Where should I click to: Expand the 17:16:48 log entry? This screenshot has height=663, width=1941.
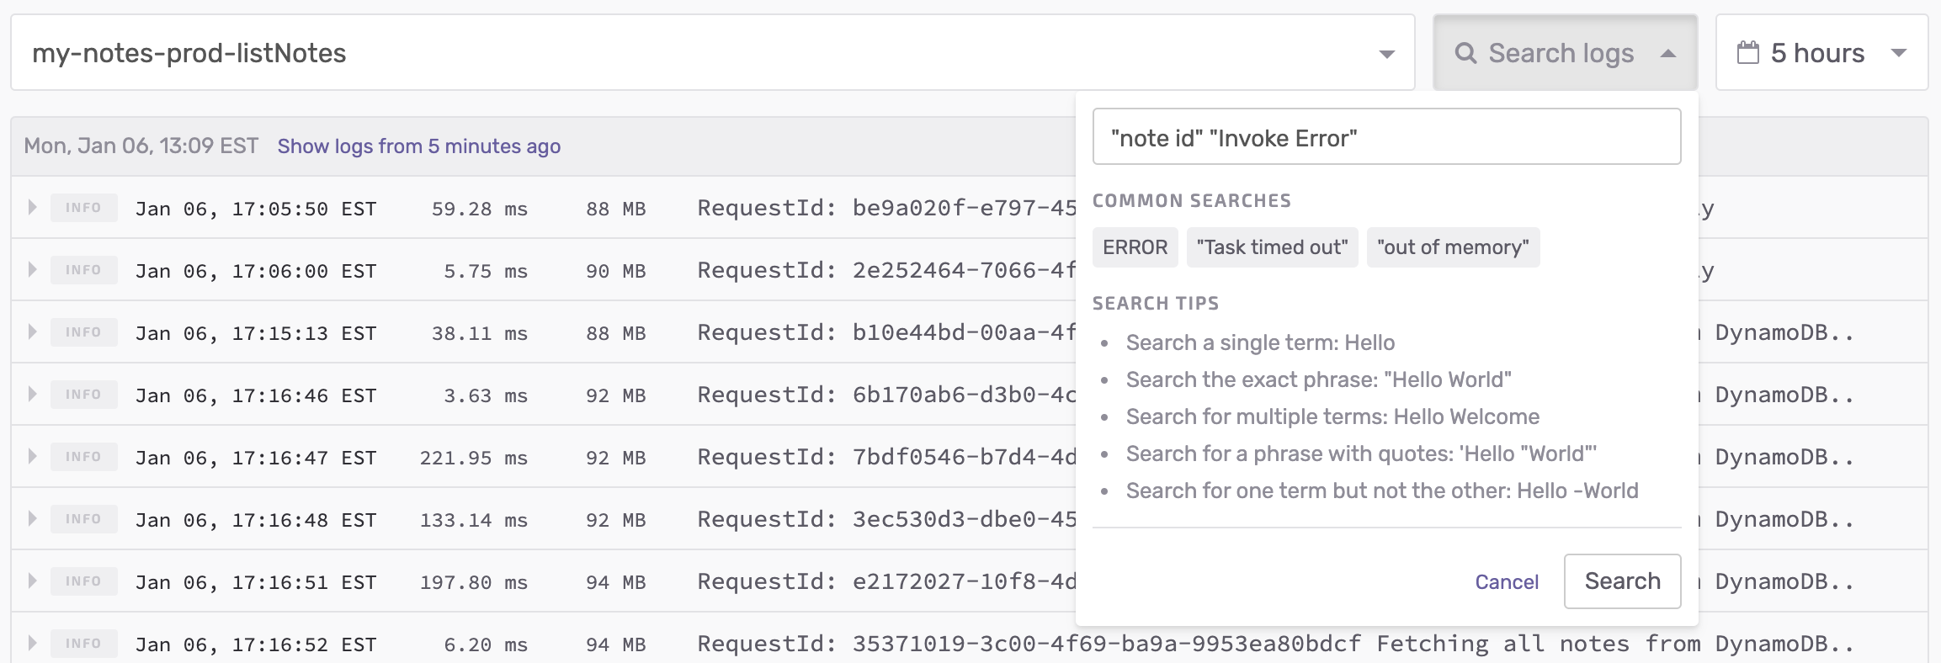pos(32,519)
